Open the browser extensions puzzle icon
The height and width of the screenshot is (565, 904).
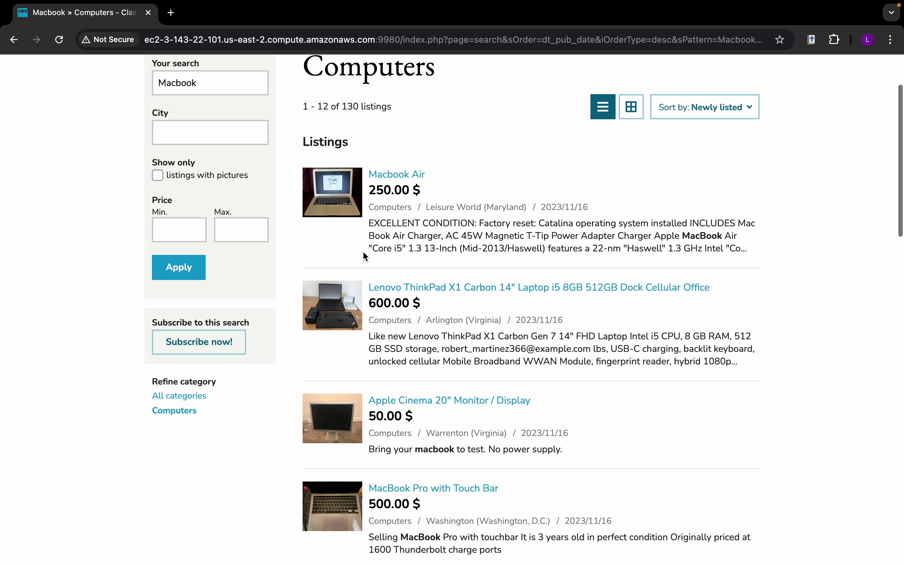[x=834, y=40]
